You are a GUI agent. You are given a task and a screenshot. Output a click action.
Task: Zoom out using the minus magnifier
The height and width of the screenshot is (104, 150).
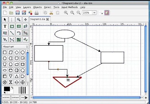pyautogui.click(x=78, y=13)
